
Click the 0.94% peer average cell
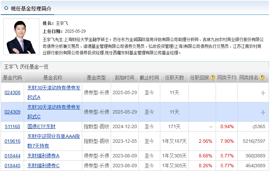(227, 126)
